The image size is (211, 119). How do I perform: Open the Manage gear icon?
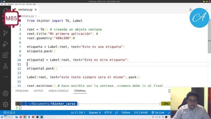[5, 104]
